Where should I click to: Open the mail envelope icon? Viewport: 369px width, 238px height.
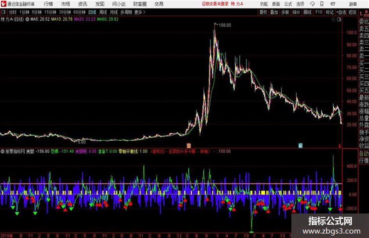pyautogui.click(x=333, y=4)
